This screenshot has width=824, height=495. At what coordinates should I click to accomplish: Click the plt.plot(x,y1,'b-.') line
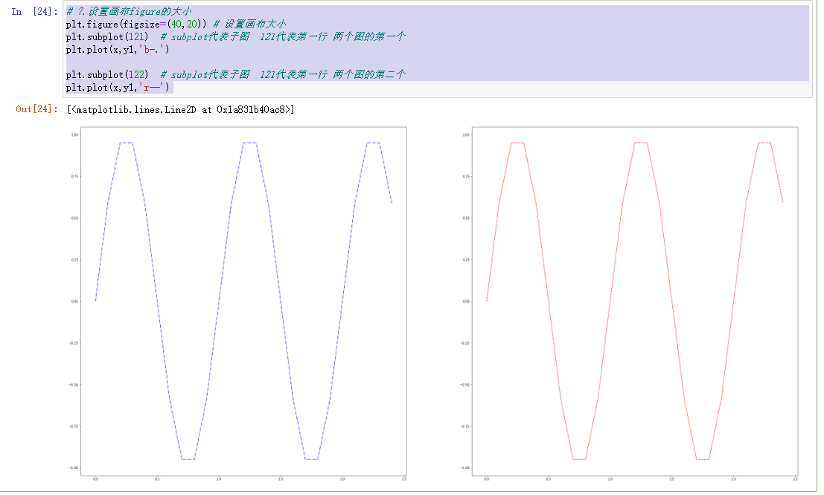click(118, 49)
